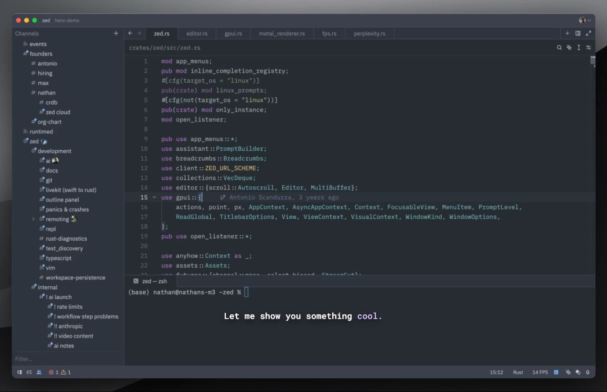Click the editor scrollbar thumb
Image resolution: width=607 pixels, height=392 pixels.
[592, 61]
